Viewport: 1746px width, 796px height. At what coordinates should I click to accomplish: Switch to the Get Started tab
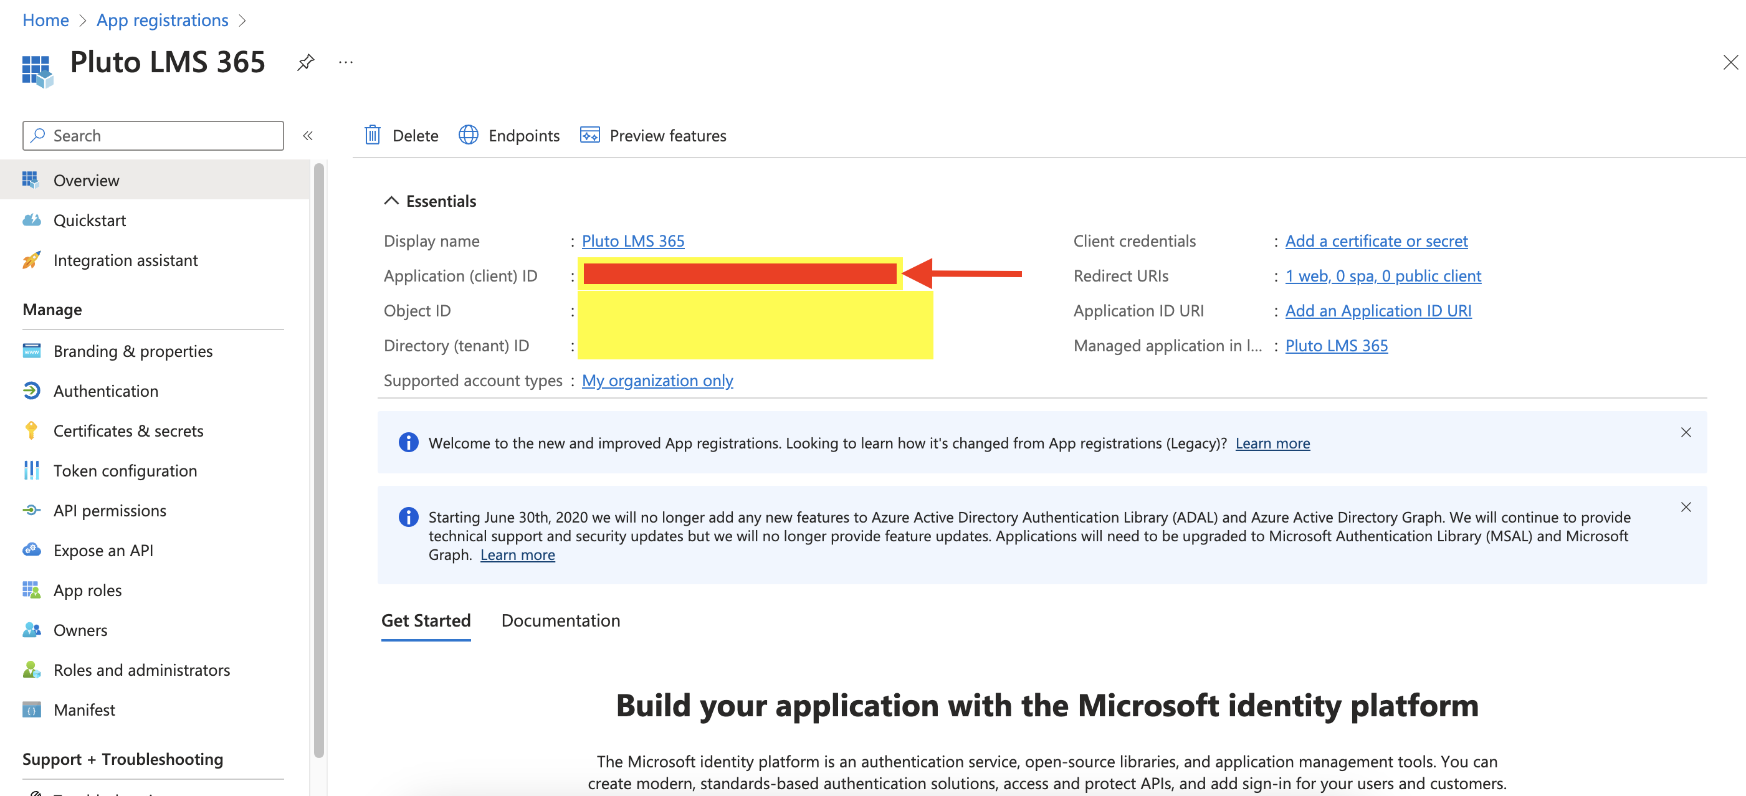click(426, 620)
